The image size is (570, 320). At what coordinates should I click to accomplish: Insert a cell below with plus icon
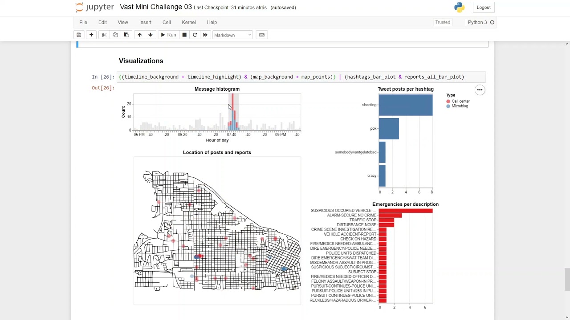click(91, 35)
